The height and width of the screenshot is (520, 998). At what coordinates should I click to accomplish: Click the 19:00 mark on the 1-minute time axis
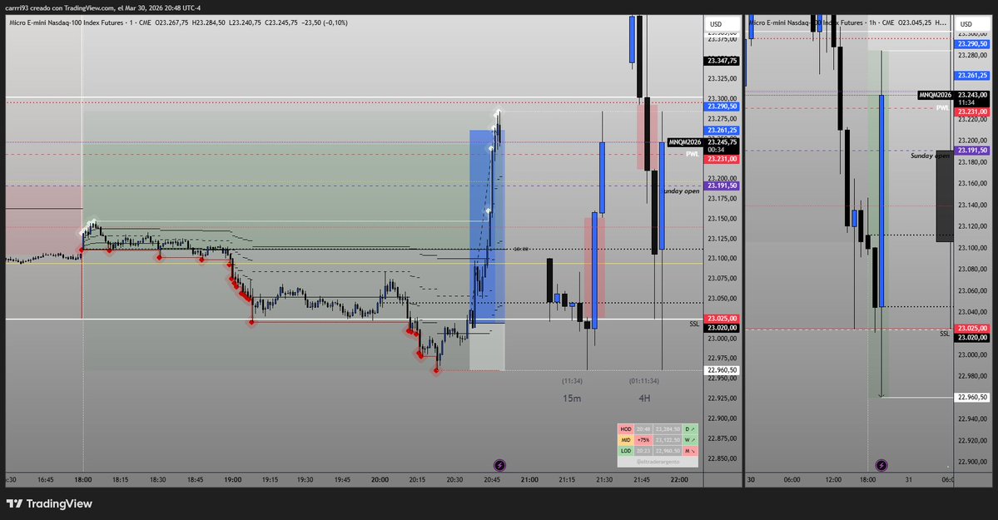pyautogui.click(x=232, y=480)
